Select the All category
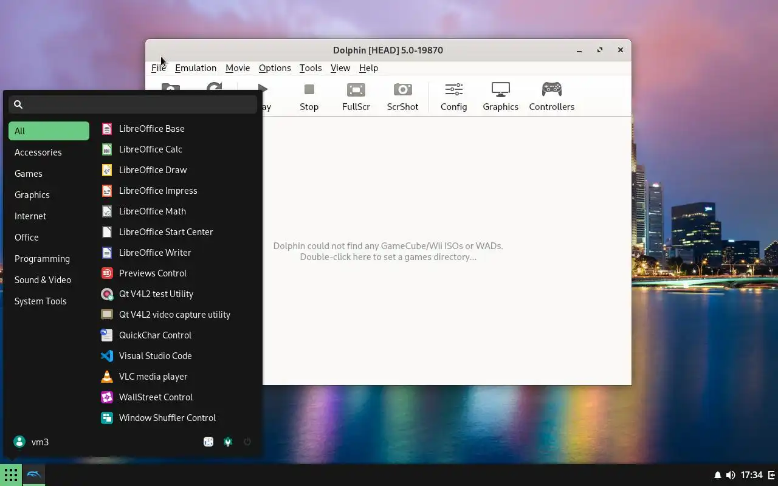 49,131
